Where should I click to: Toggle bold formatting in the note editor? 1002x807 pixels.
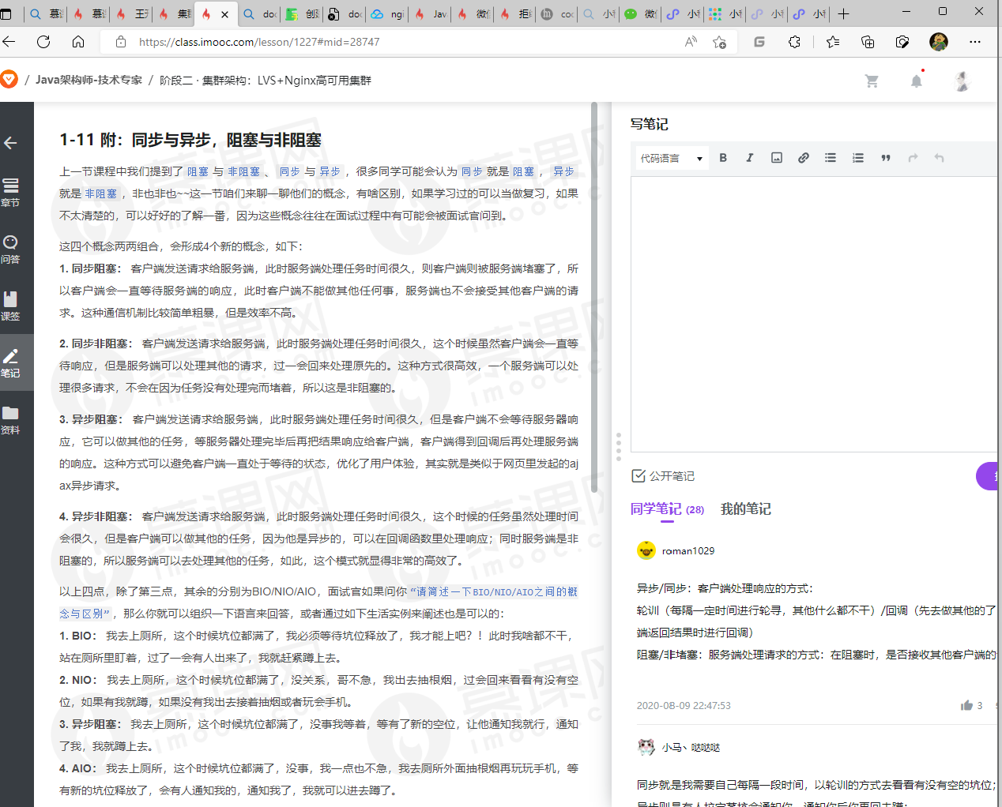click(x=722, y=157)
